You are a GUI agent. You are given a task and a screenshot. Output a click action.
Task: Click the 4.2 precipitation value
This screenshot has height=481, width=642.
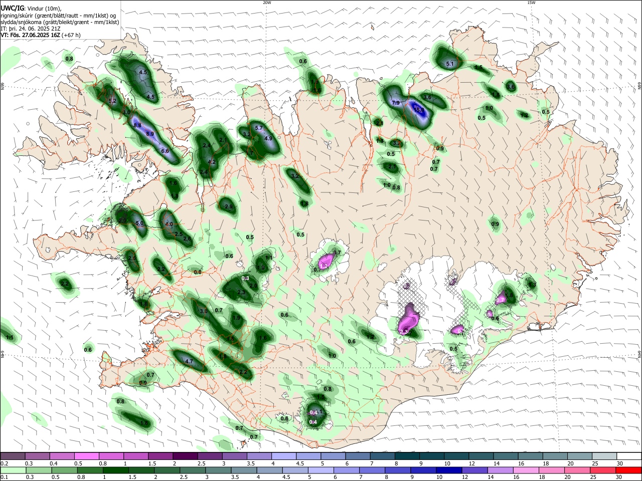[212, 162]
